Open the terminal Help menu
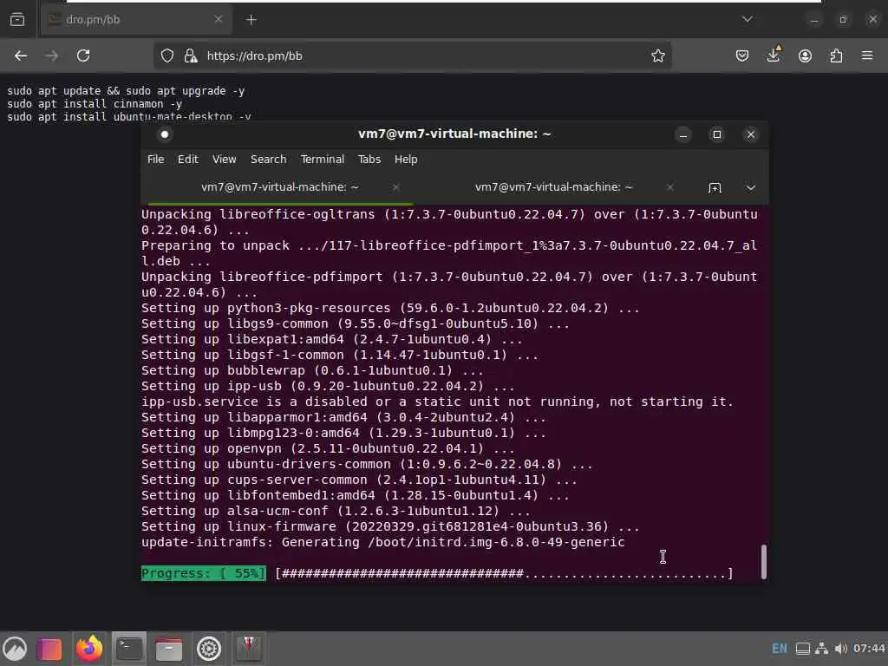Image resolution: width=888 pixels, height=666 pixels. [406, 160]
